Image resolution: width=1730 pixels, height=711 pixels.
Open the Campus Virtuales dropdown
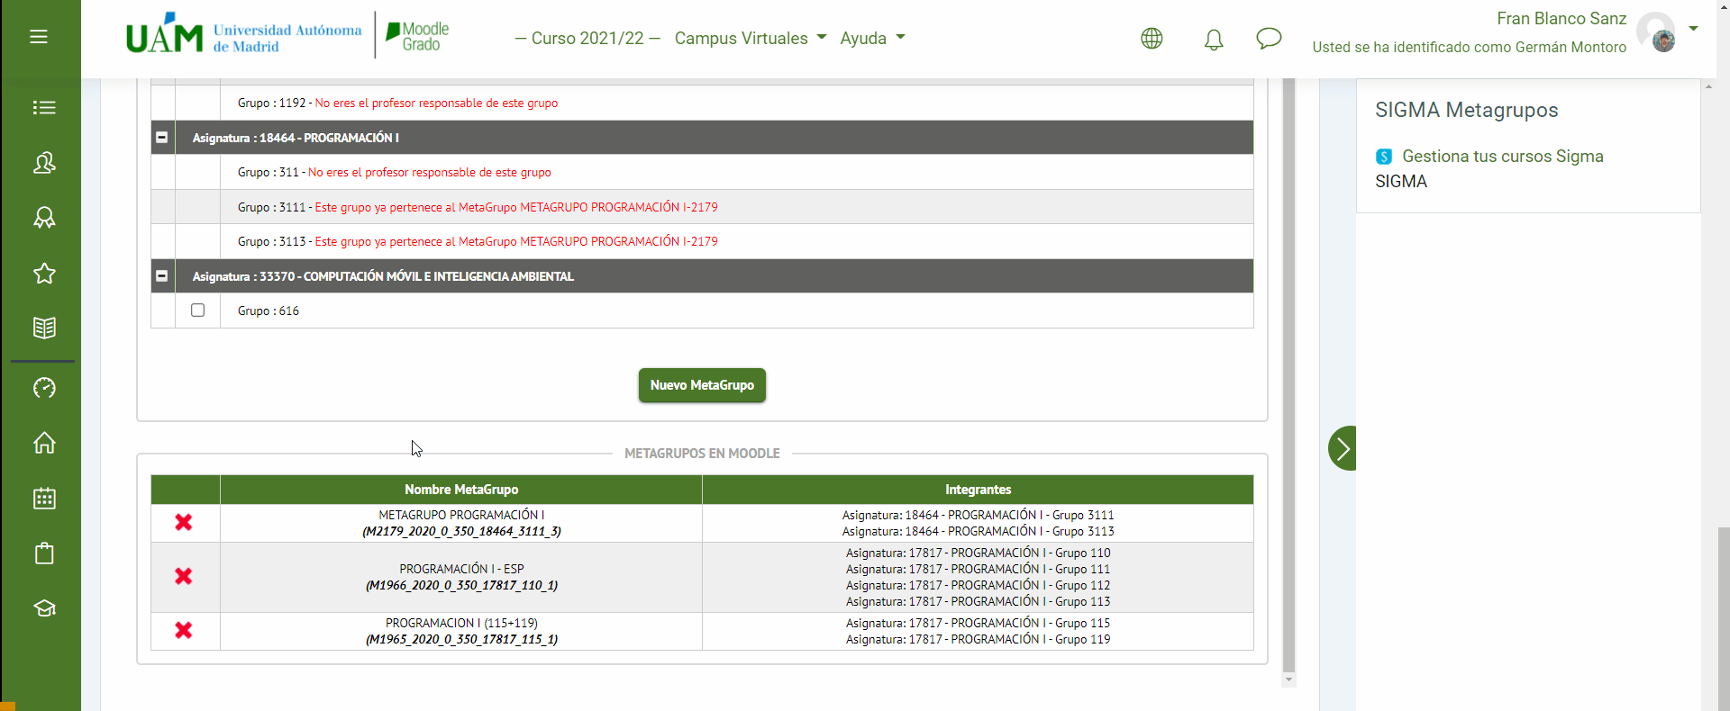(750, 39)
